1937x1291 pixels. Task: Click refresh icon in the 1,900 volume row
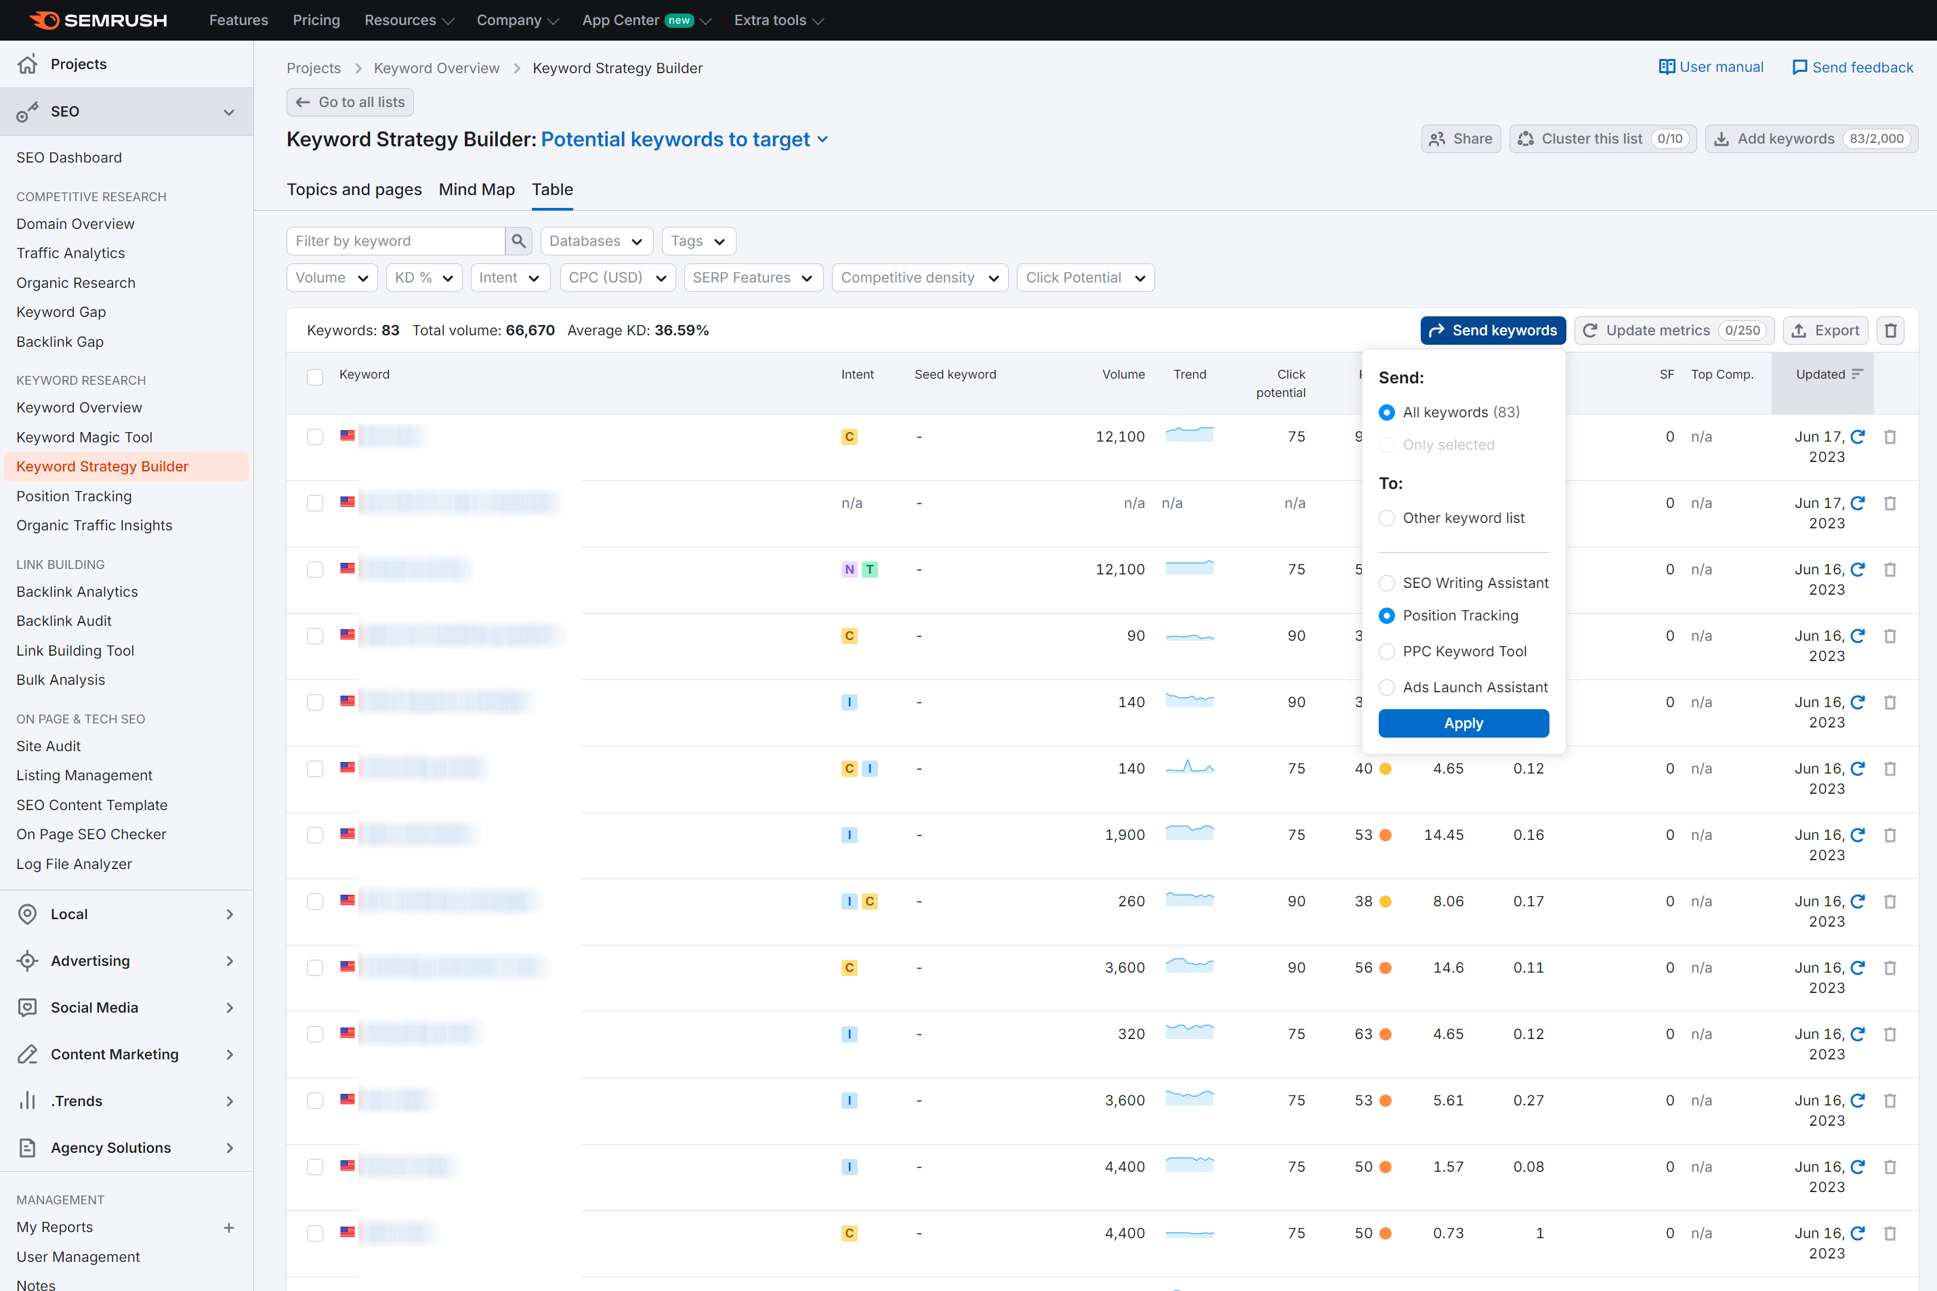[1858, 835]
